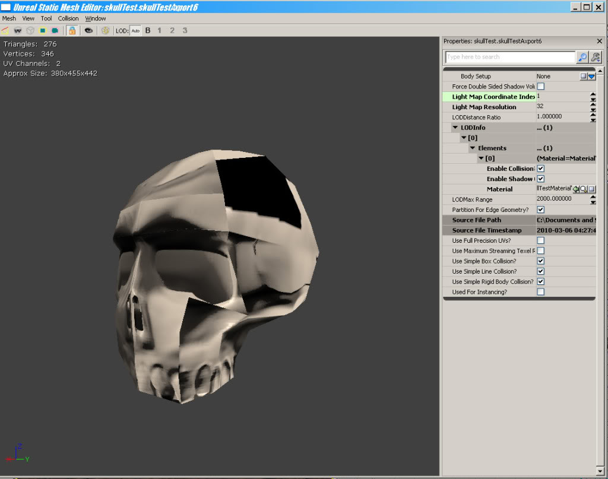Toggle Use Full Precision UVs checkbox
The height and width of the screenshot is (479, 608).
tap(540, 240)
